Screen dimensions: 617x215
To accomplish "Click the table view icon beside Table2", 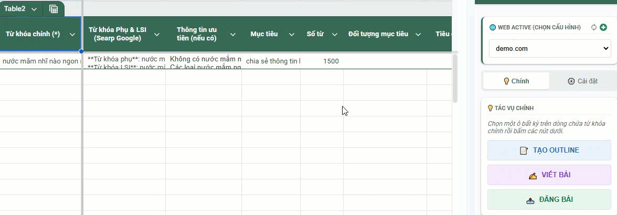I will coord(54,9).
